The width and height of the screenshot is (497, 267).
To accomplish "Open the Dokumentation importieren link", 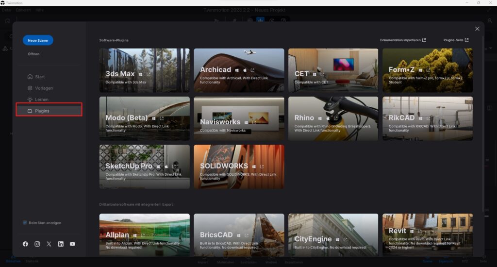I will point(403,40).
